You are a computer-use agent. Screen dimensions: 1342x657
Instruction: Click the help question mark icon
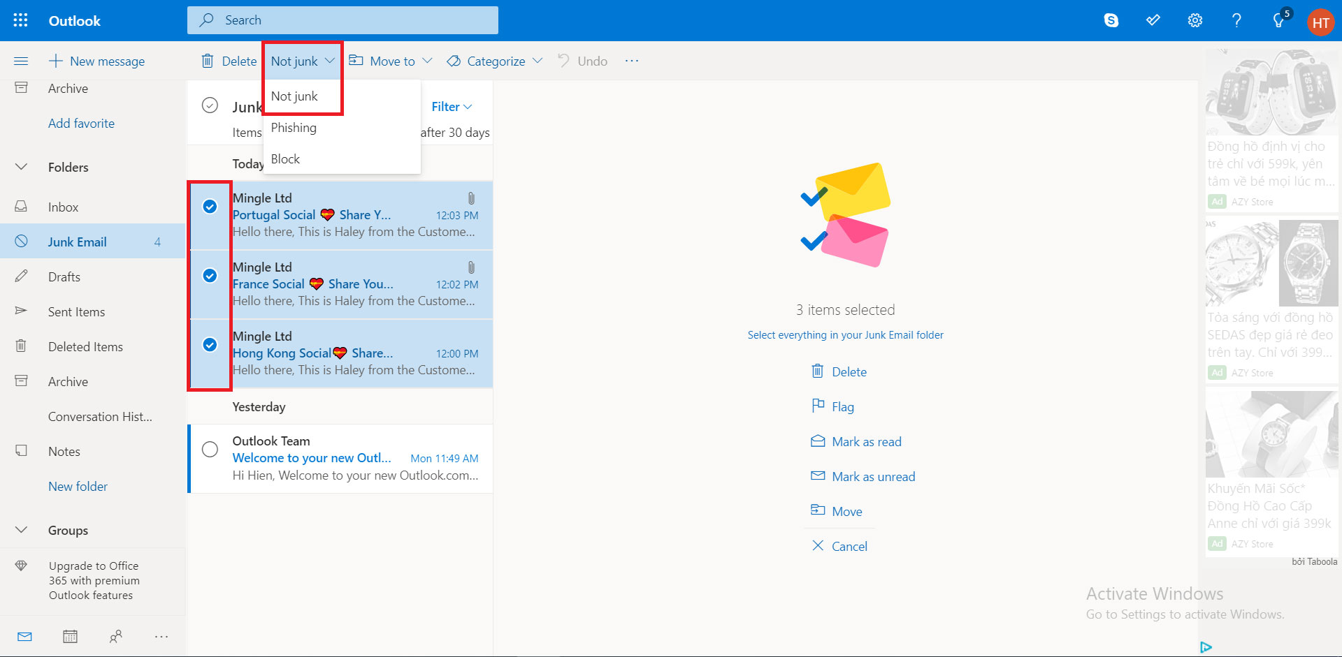(1236, 20)
